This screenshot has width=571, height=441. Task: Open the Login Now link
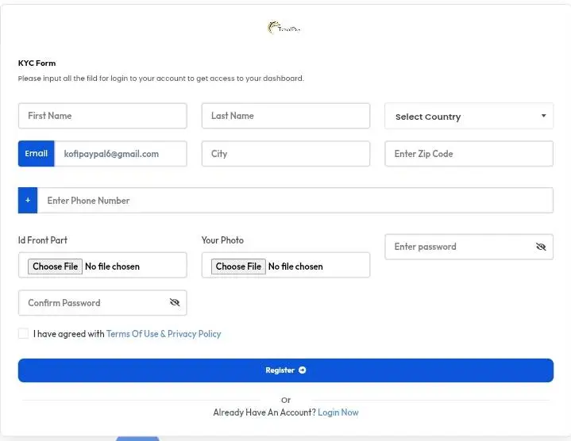(338, 412)
